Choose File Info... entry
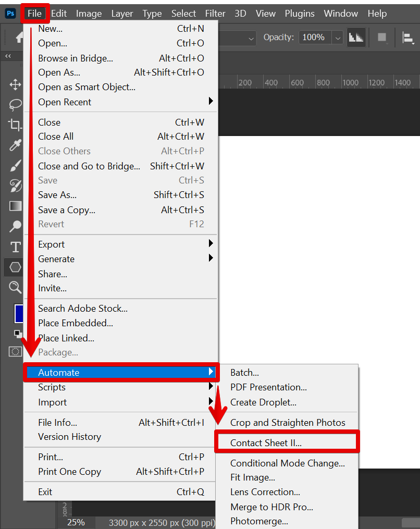This screenshot has height=529, width=420. tap(121, 422)
